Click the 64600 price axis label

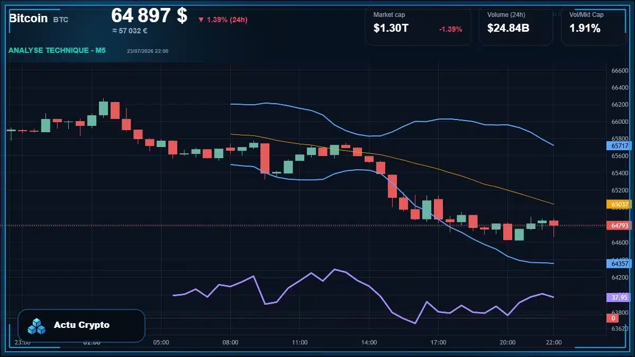click(x=620, y=242)
